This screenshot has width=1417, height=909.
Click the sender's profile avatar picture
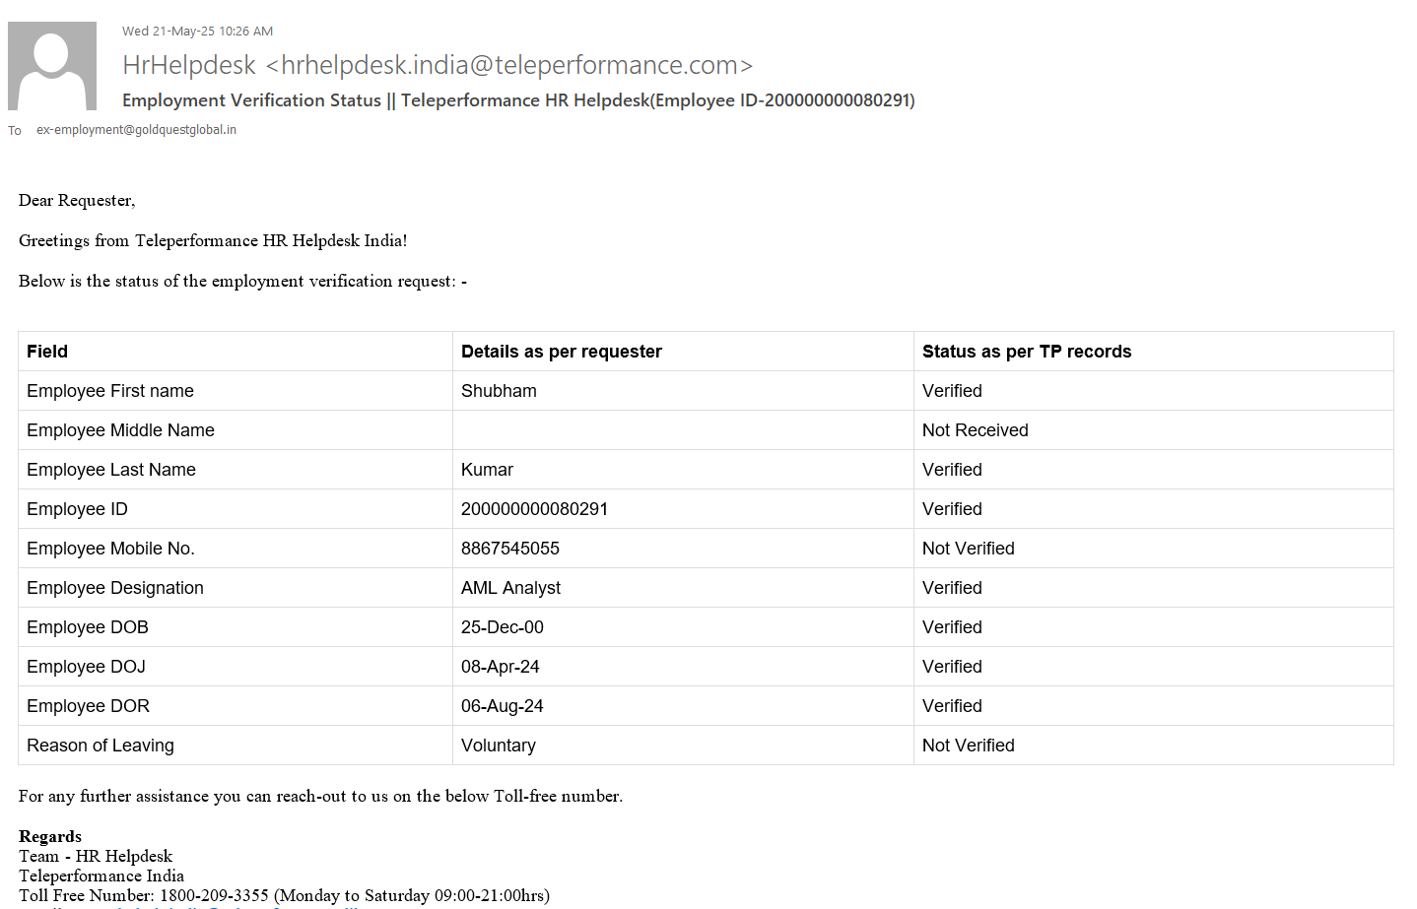(52, 66)
